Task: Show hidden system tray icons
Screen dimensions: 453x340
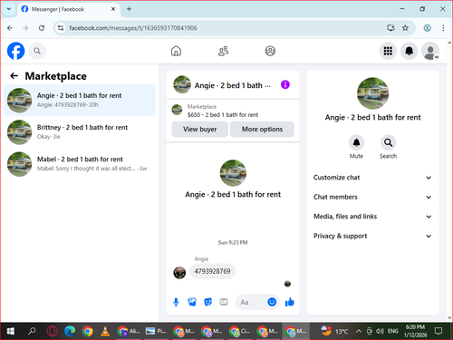Action: pos(358,331)
